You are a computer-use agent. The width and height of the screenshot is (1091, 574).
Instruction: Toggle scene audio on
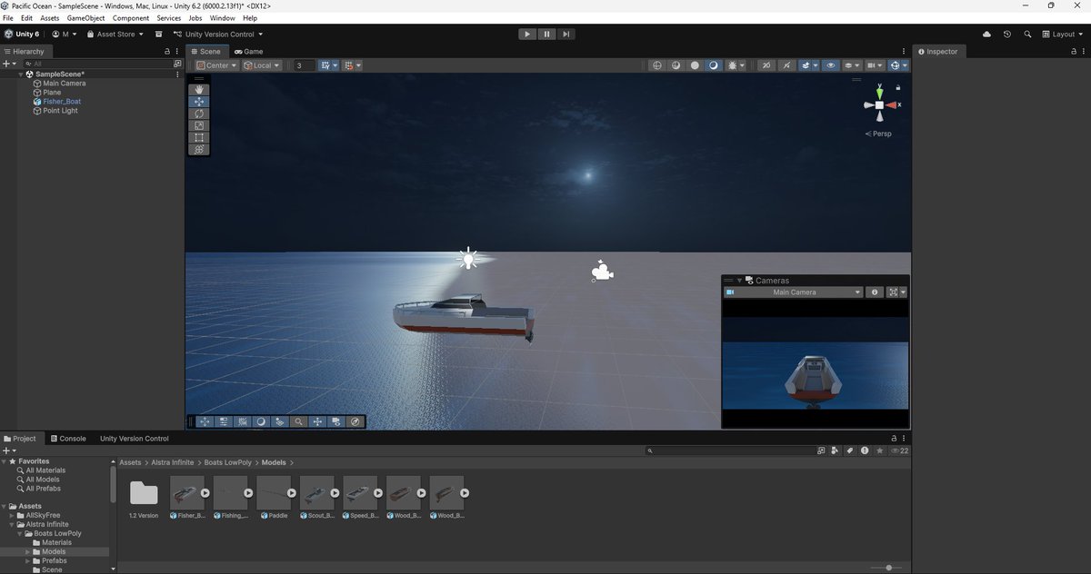click(x=694, y=65)
